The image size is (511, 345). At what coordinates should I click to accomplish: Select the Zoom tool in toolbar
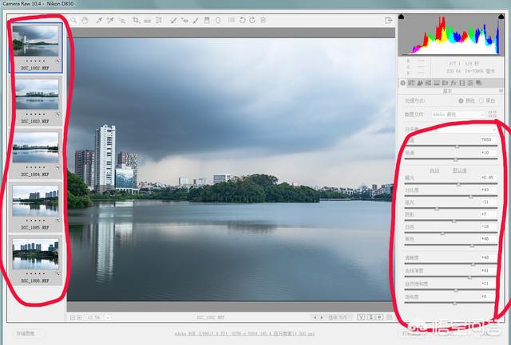74,20
